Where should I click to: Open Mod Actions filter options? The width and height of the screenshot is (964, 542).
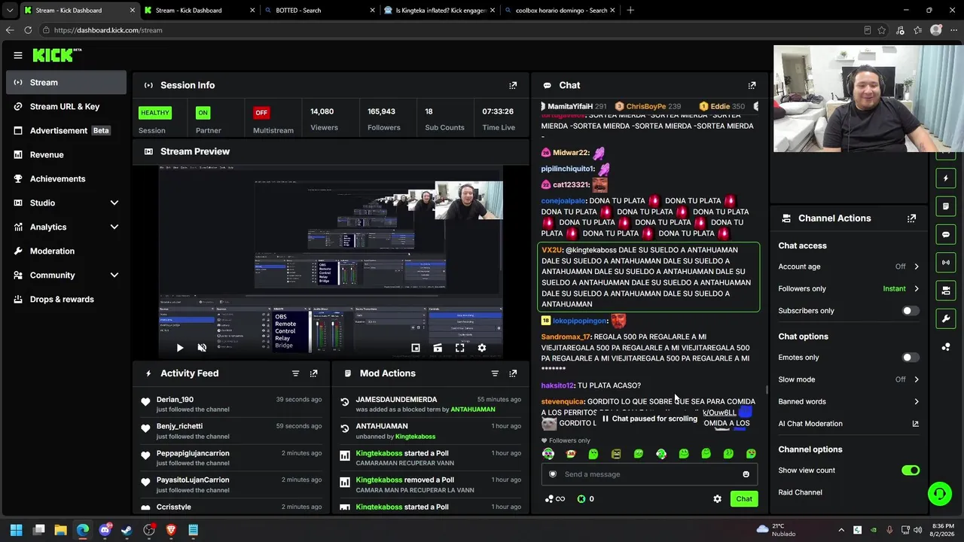[495, 373]
